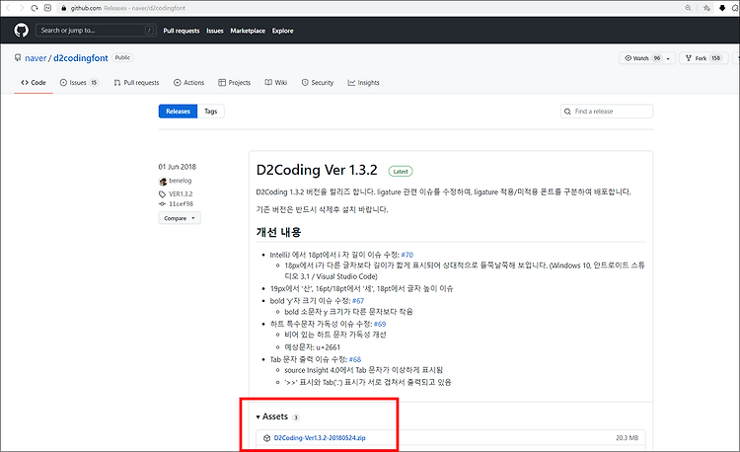Click the slash shortcut key in search
Screen dimensions: 740x452
pyautogui.click(x=149, y=31)
